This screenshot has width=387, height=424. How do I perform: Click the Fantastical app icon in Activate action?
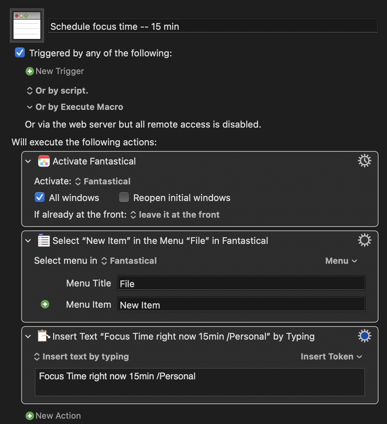point(44,161)
